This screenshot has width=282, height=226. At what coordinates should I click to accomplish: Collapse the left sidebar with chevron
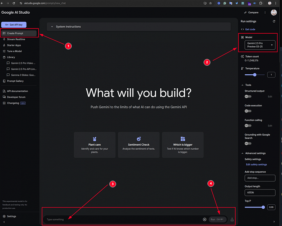(x=4, y=222)
